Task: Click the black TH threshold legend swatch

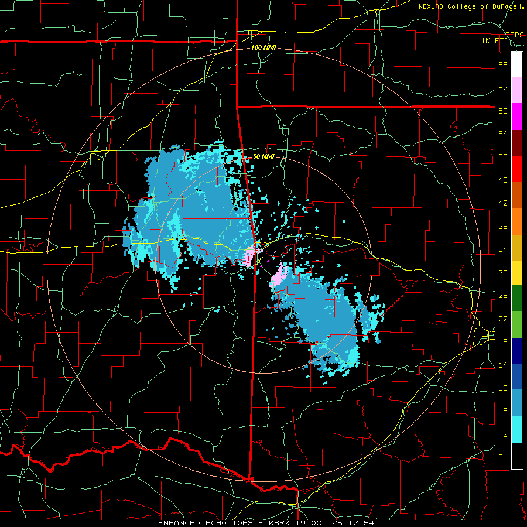Action: [x=517, y=456]
